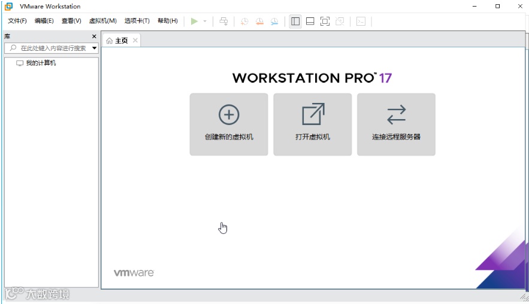Click the 打开虚拟机 button

click(312, 124)
